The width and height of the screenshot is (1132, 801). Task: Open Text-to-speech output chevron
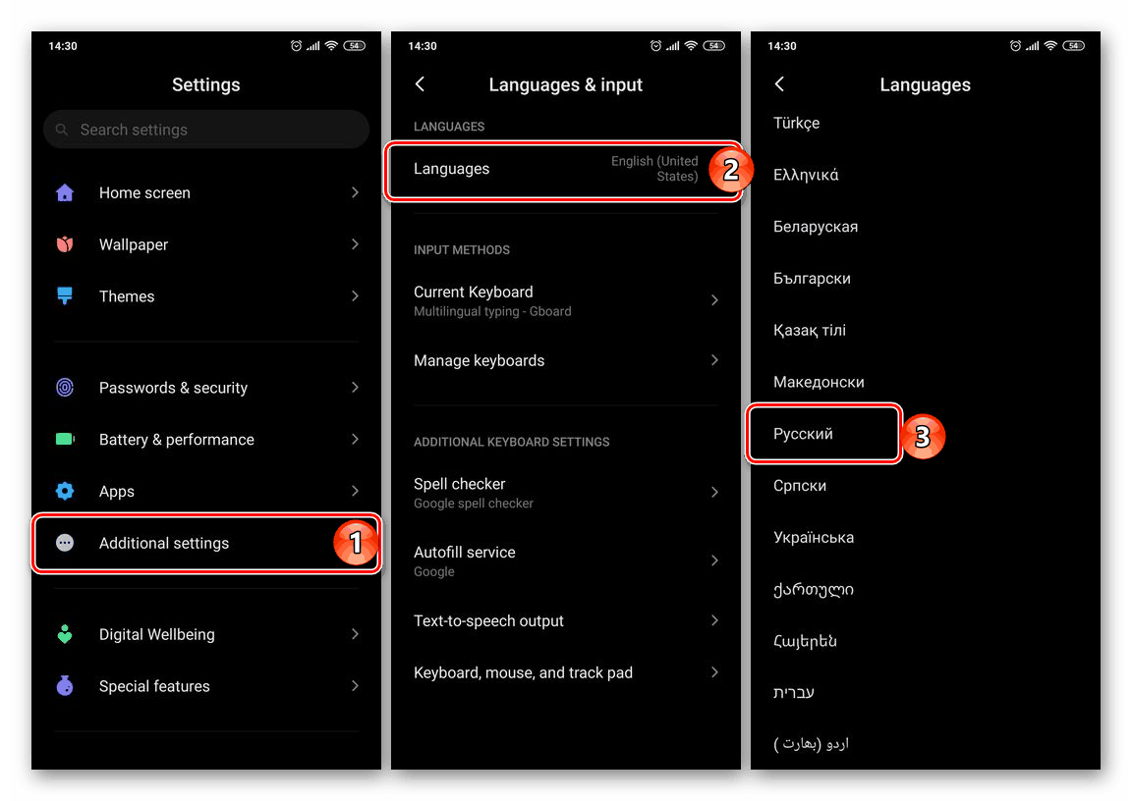[714, 620]
